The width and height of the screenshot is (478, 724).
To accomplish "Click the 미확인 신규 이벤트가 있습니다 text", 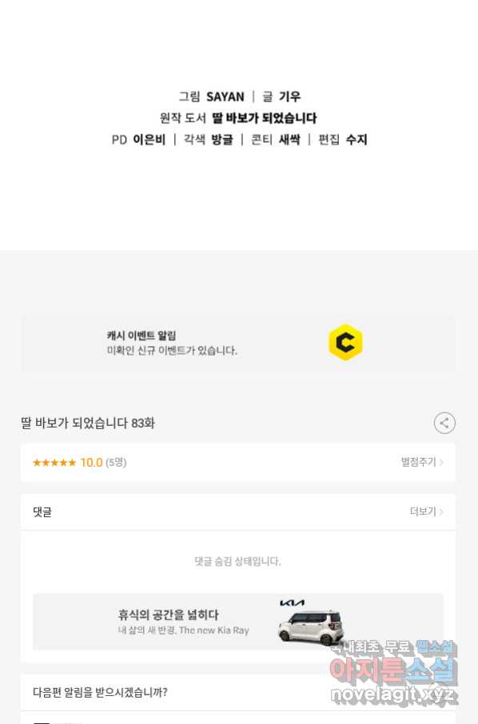I will point(172,351).
